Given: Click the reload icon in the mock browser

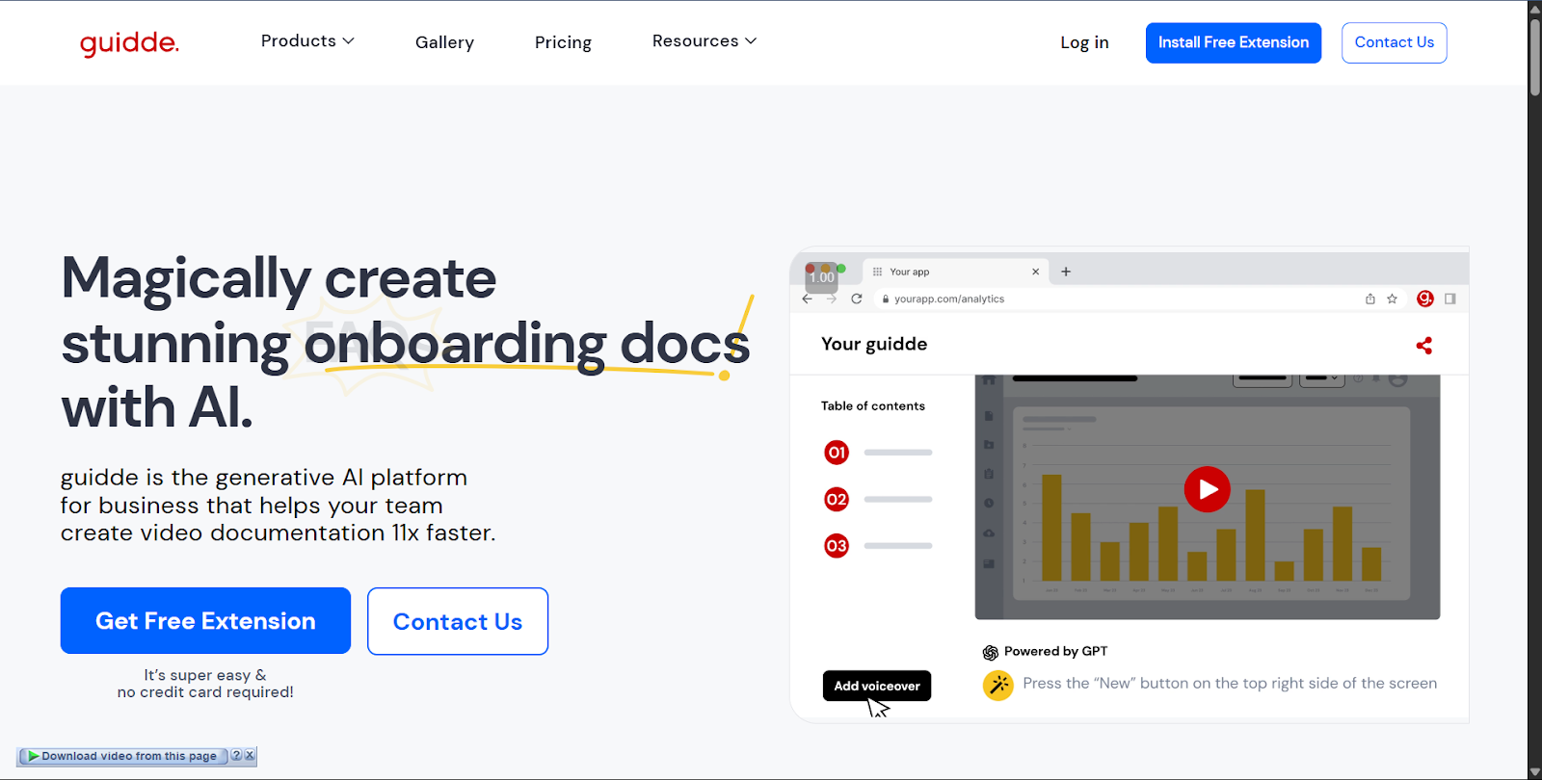Looking at the screenshot, I should click(x=857, y=299).
